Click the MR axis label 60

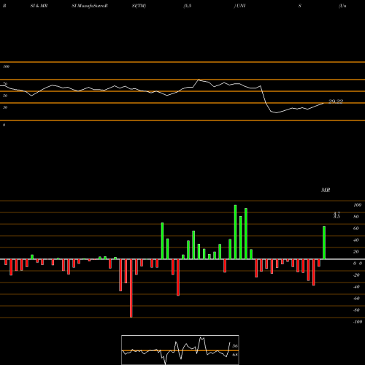[x=356, y=228]
